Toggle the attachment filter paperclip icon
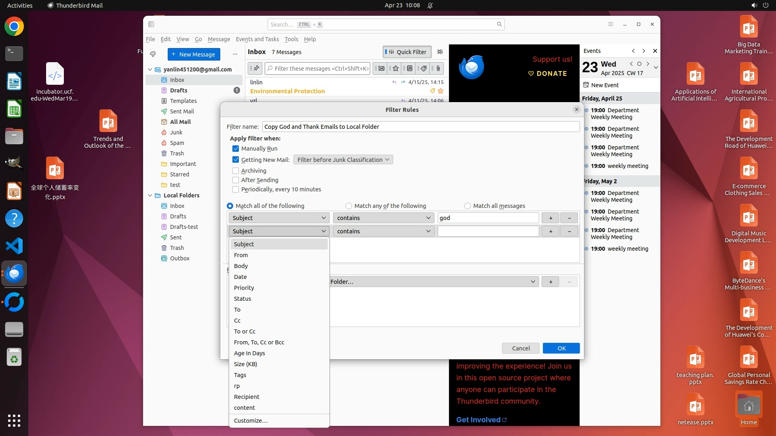The width and height of the screenshot is (776, 436). pos(438,69)
